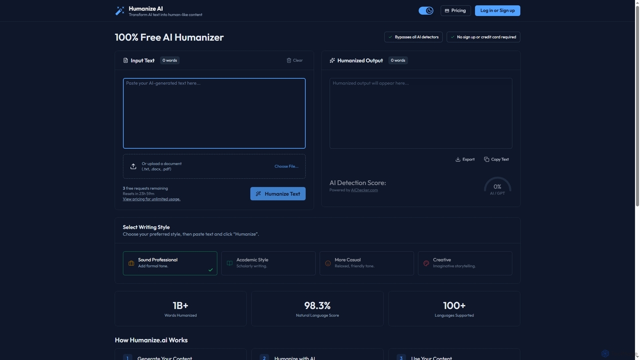Screen dimensions: 640x360
Task: Clear the input text
Action: click(x=294, y=60)
